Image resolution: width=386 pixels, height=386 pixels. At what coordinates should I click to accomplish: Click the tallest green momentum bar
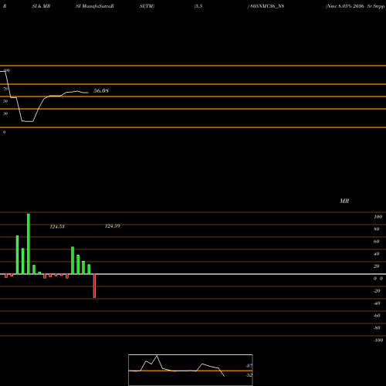point(29,244)
